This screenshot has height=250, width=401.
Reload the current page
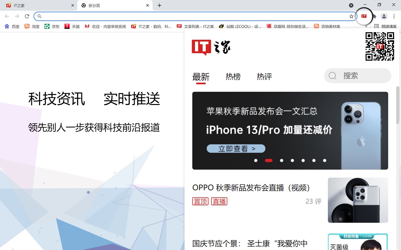pos(27,16)
